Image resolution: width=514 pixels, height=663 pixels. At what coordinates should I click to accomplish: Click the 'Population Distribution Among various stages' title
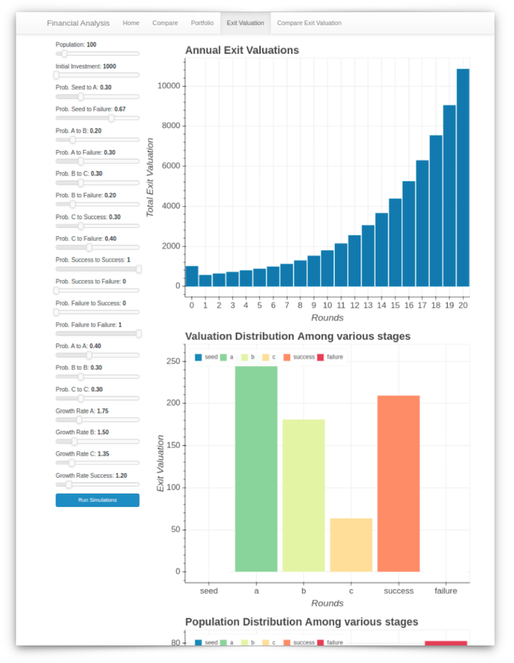tap(302, 622)
